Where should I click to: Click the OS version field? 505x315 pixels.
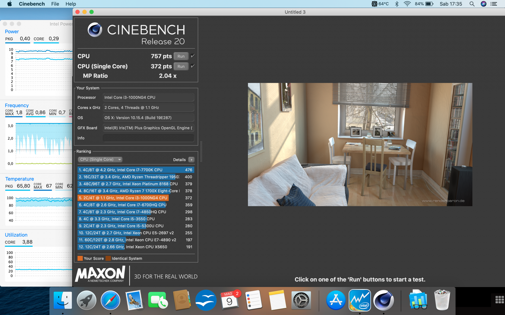pos(148,118)
